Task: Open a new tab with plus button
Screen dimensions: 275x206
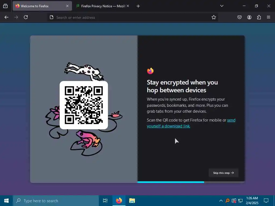Action: [138, 6]
